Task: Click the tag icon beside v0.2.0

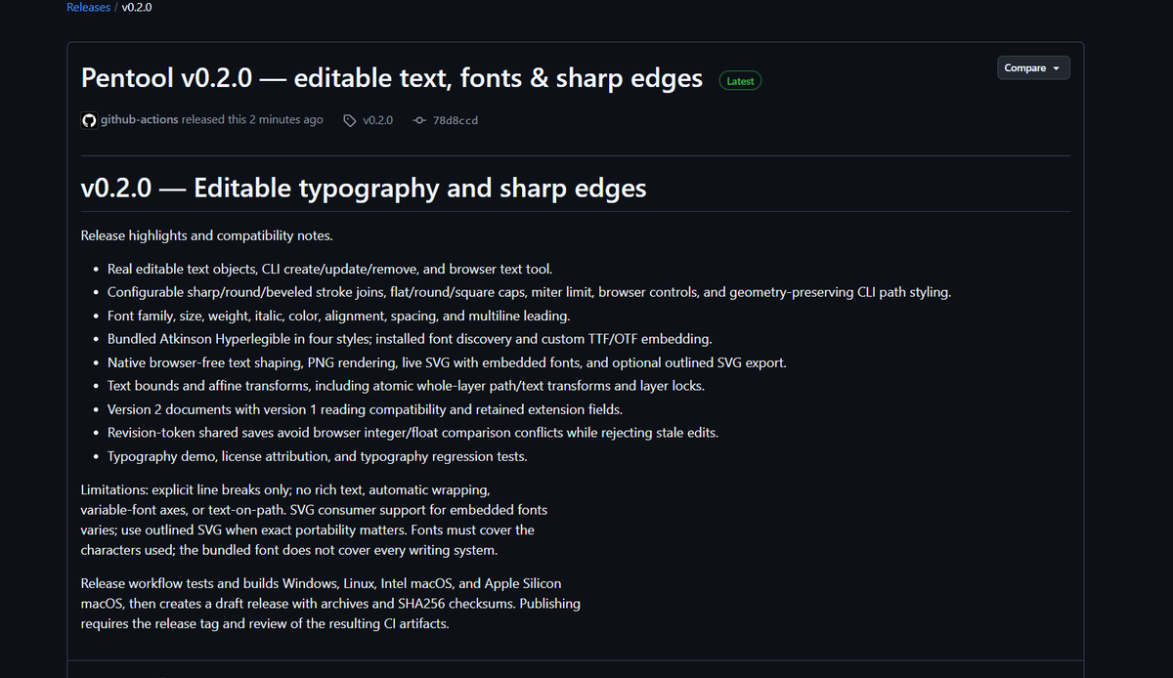Action: click(x=350, y=120)
